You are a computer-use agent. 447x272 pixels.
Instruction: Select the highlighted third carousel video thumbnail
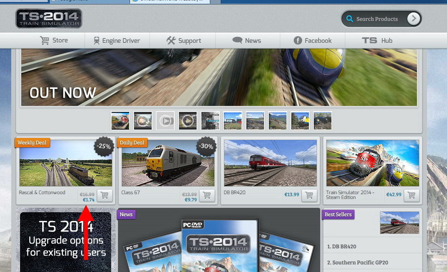click(165, 121)
